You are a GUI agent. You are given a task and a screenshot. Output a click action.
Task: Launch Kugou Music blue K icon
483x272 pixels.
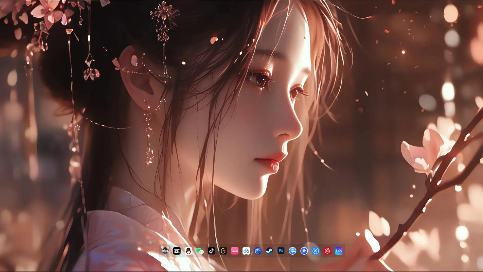(x=316, y=251)
